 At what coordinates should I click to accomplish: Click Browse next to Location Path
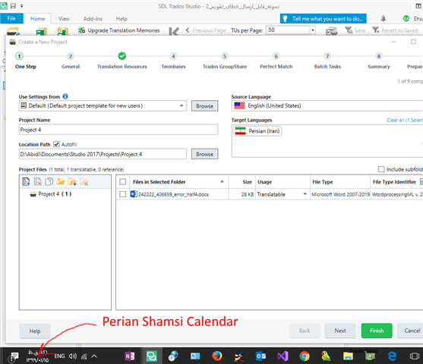(204, 154)
